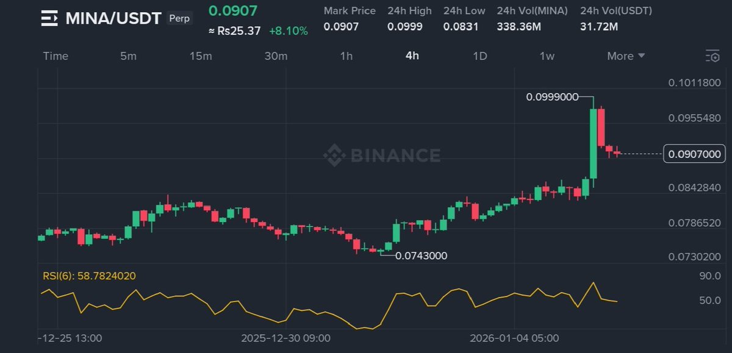
Task: Click the ≈ Rs25.37 converted price
Action: tap(234, 31)
